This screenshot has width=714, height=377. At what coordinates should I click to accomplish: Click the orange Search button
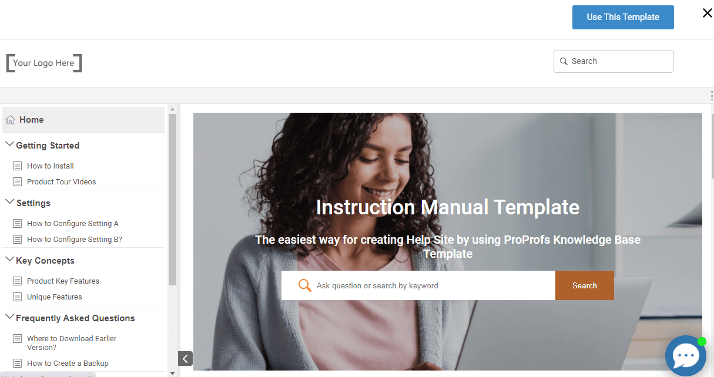click(585, 285)
